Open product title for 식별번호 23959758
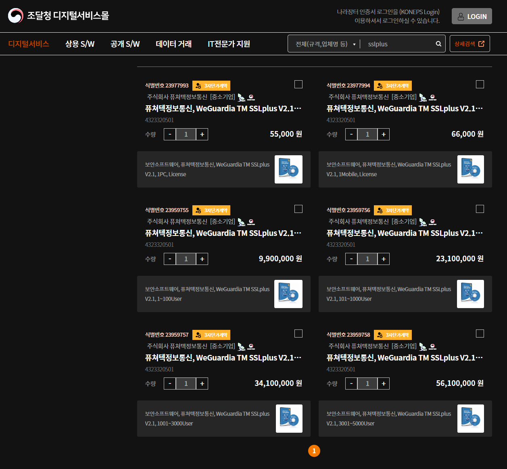Screen dimensions: 507x469 pos(405,358)
